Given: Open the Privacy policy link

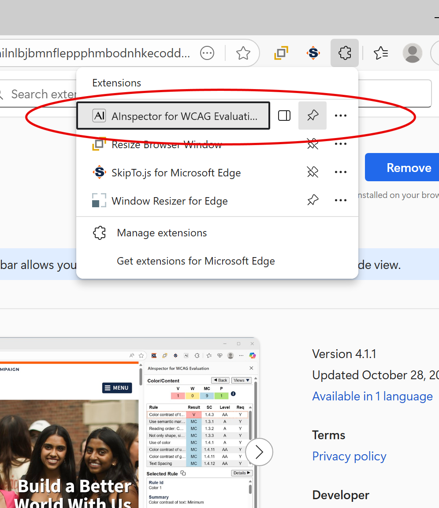Looking at the screenshot, I should (349, 456).
